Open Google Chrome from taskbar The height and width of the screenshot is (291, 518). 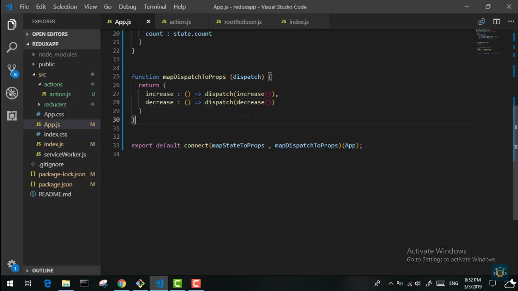click(x=121, y=283)
